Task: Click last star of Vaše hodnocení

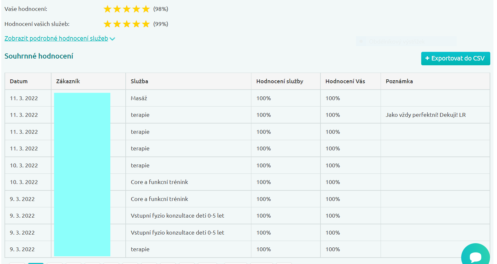Action: (146, 9)
